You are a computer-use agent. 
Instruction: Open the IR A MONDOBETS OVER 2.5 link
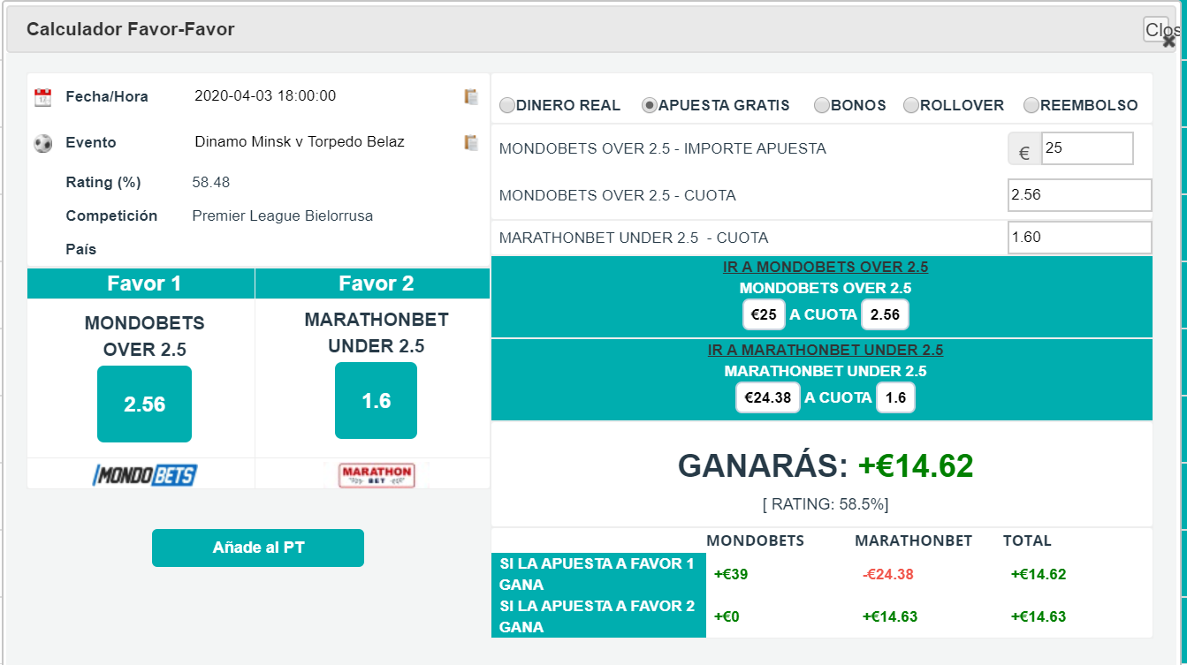tap(825, 267)
